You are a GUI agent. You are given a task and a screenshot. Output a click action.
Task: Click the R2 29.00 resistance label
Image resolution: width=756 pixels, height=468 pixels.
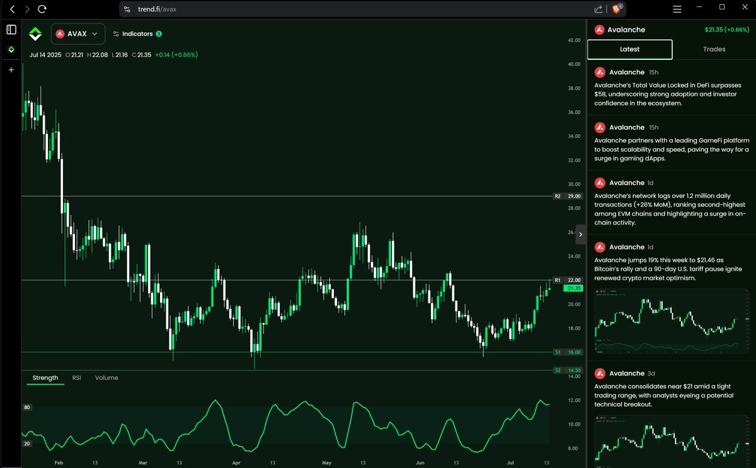point(568,197)
